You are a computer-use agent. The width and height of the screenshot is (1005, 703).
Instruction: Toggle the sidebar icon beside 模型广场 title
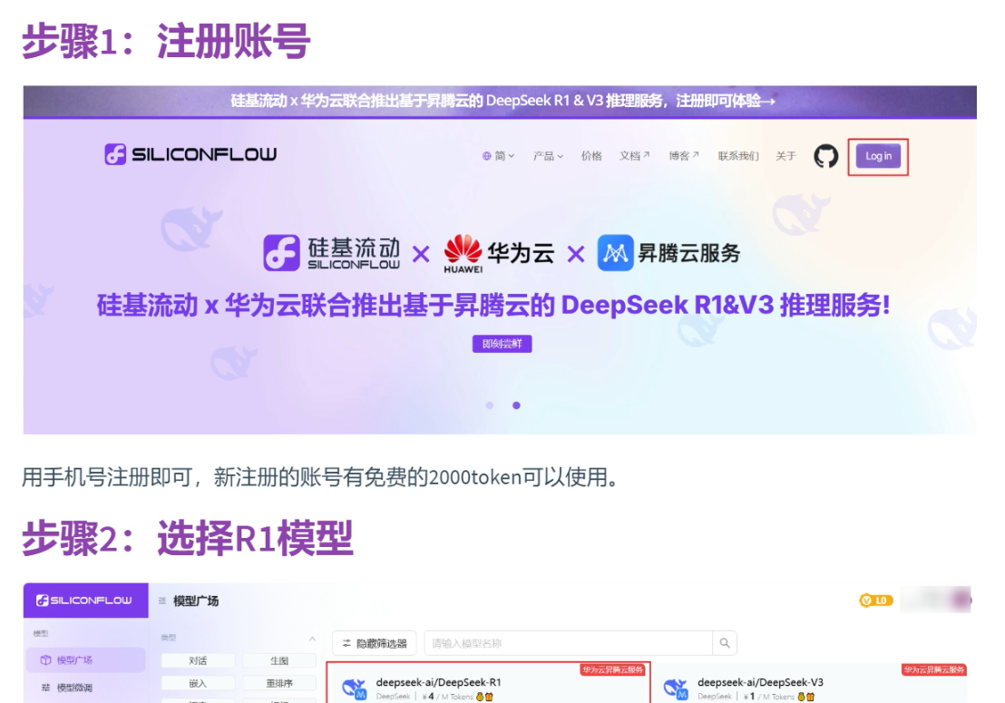(x=162, y=600)
